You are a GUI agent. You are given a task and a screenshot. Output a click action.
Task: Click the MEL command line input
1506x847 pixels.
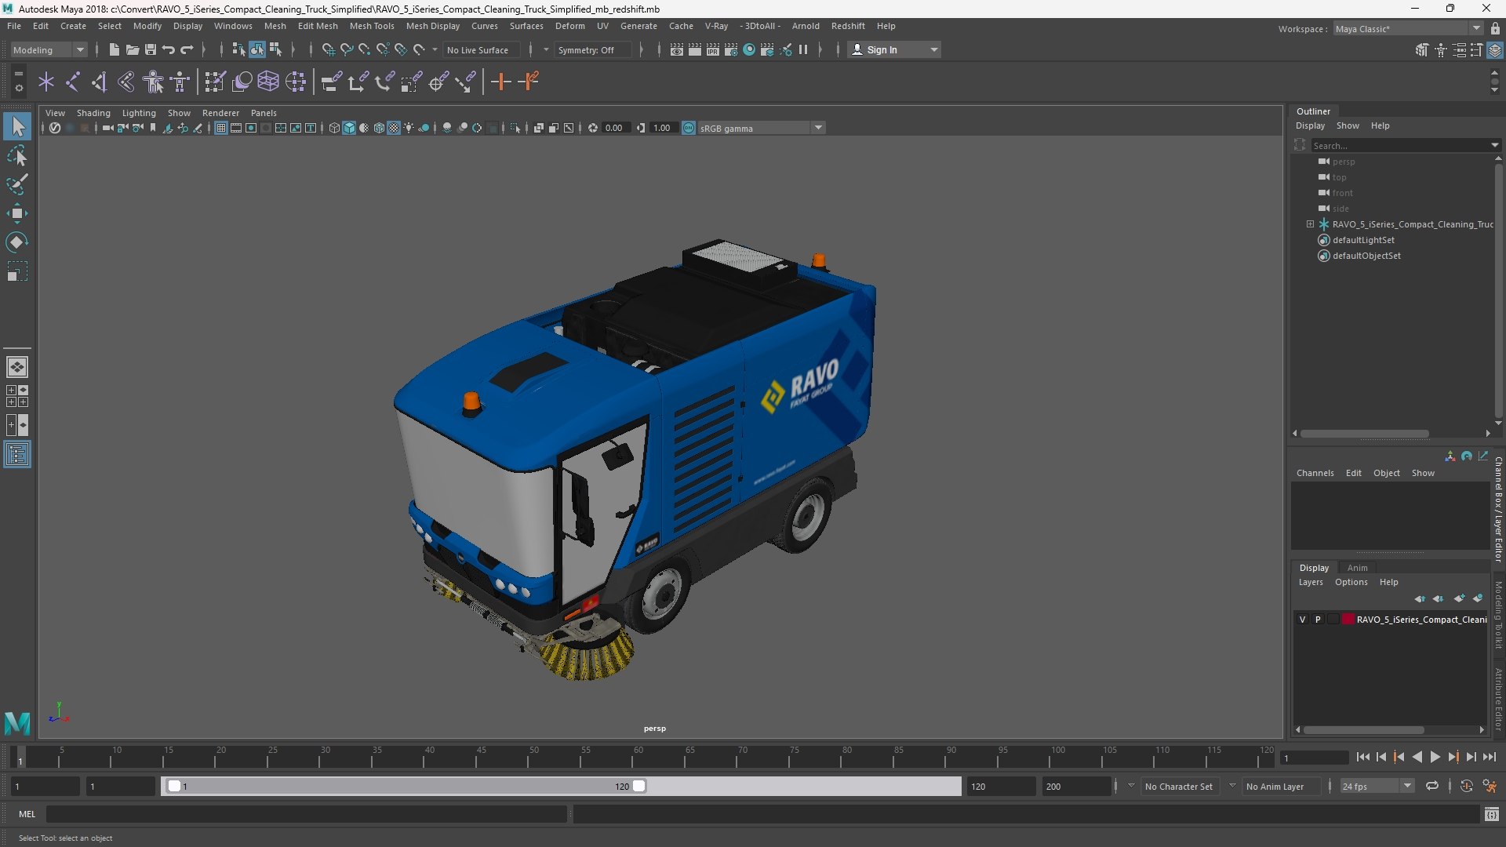tap(306, 814)
